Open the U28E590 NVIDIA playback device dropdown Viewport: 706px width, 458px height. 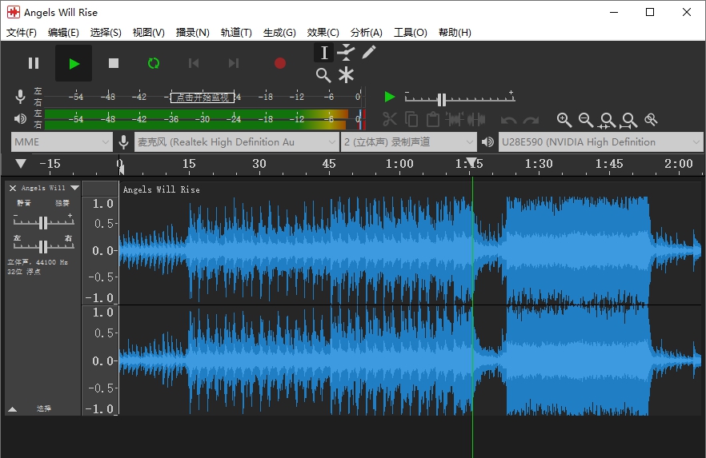[600, 142]
